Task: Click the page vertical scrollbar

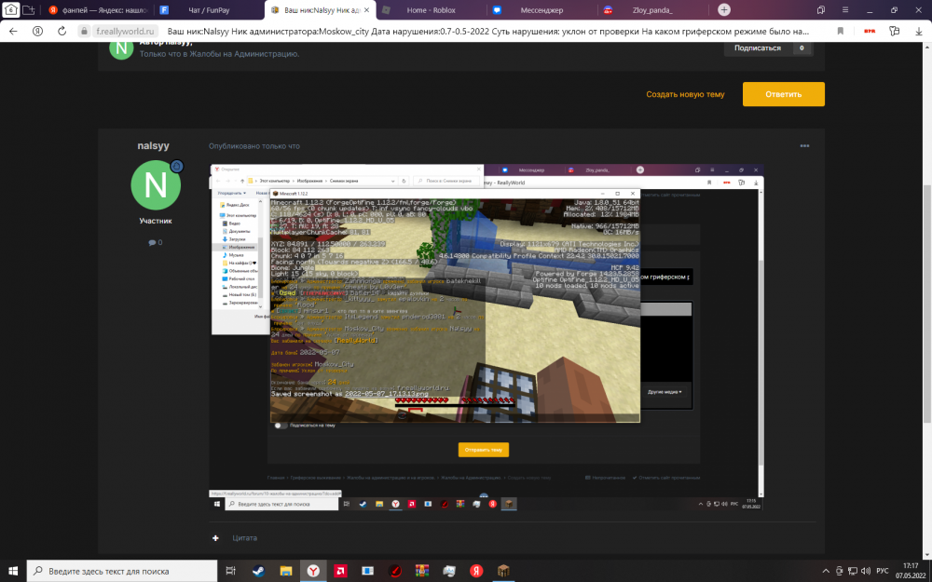Action: point(927,303)
